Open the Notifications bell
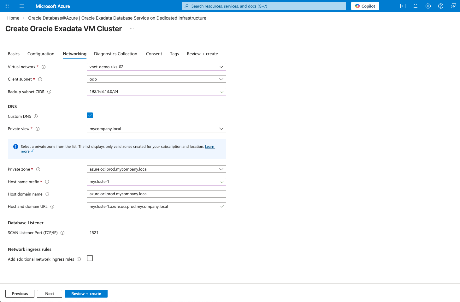 (x=415, y=6)
